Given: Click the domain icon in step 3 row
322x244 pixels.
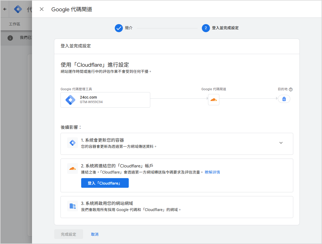Looking at the screenshot, I should tap(73, 206).
